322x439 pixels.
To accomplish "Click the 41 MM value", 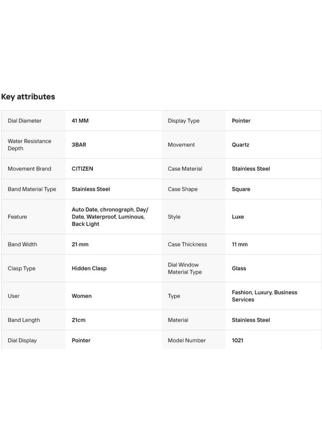I will pyautogui.click(x=80, y=121).
